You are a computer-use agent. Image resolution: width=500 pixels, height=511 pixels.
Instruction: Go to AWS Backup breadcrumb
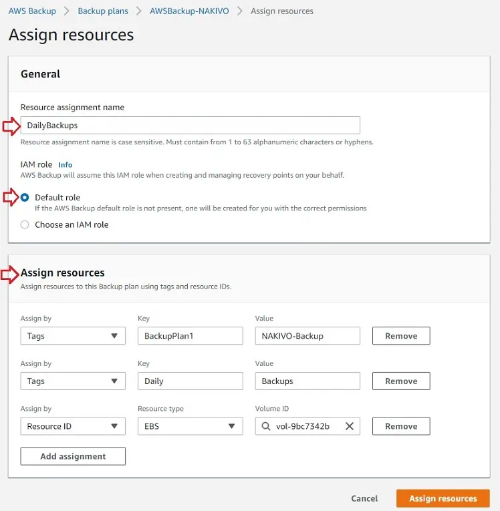point(32,11)
